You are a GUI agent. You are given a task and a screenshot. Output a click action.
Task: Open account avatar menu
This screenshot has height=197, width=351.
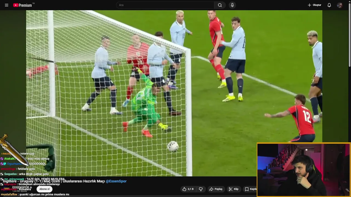[340, 5]
